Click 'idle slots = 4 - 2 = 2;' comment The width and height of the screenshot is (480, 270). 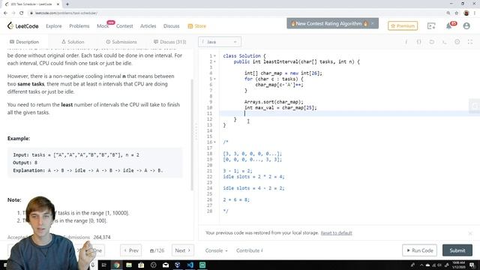pyautogui.click(x=253, y=188)
